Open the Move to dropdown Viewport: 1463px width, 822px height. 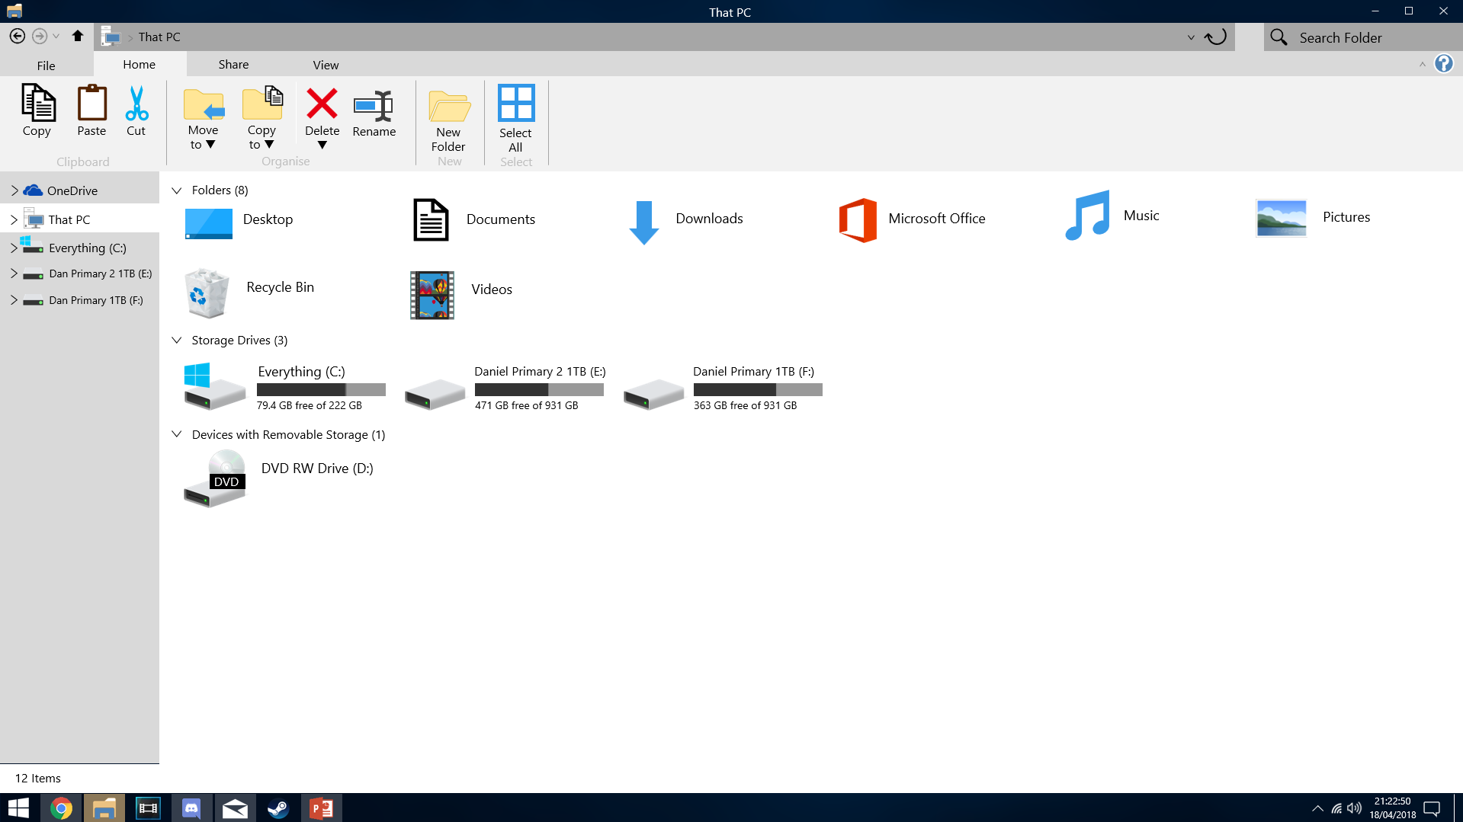point(203,138)
